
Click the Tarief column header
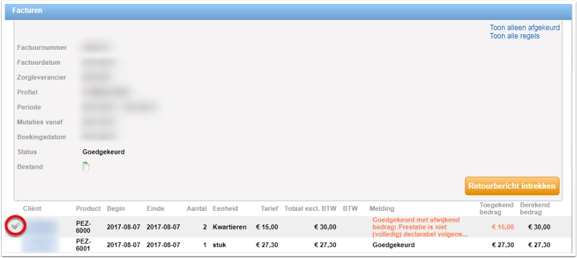(x=269, y=209)
